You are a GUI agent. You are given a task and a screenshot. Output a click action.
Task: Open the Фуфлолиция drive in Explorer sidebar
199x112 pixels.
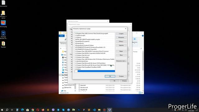pyautogui.click(x=68, y=85)
